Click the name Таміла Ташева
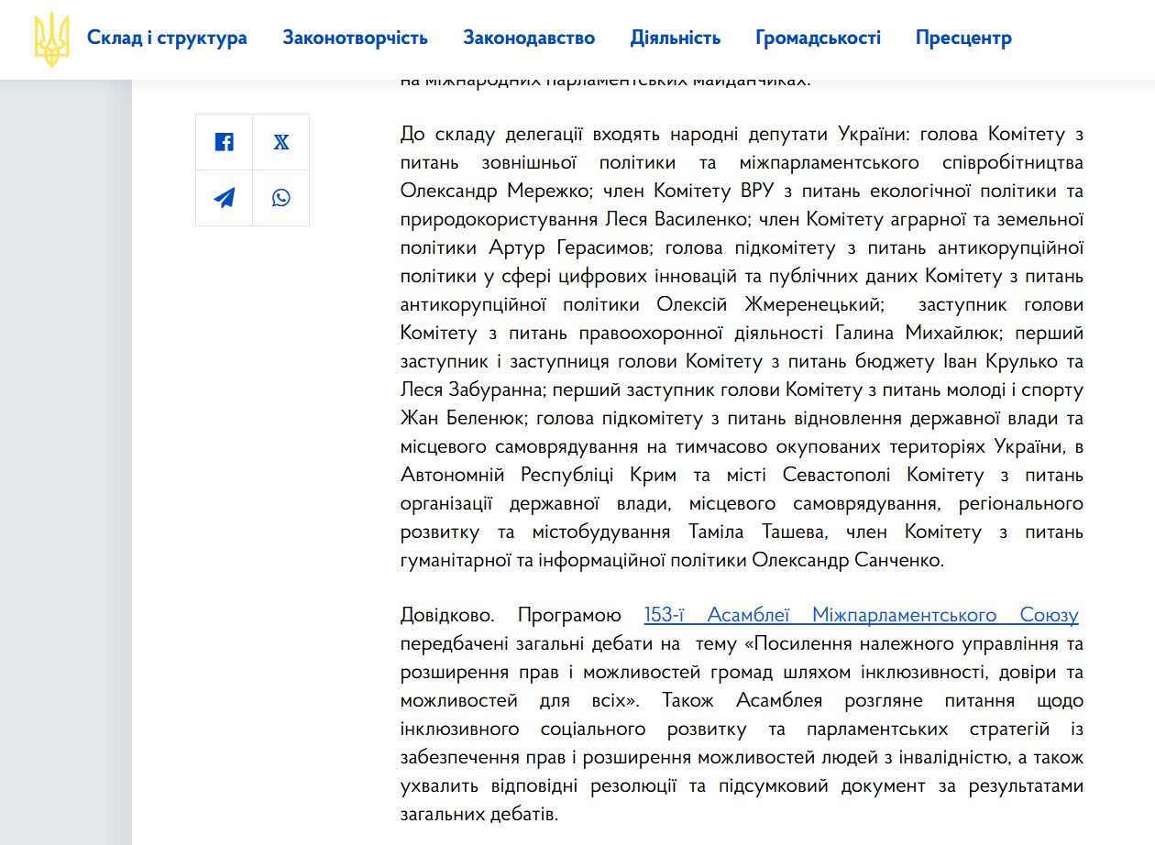 tap(758, 532)
